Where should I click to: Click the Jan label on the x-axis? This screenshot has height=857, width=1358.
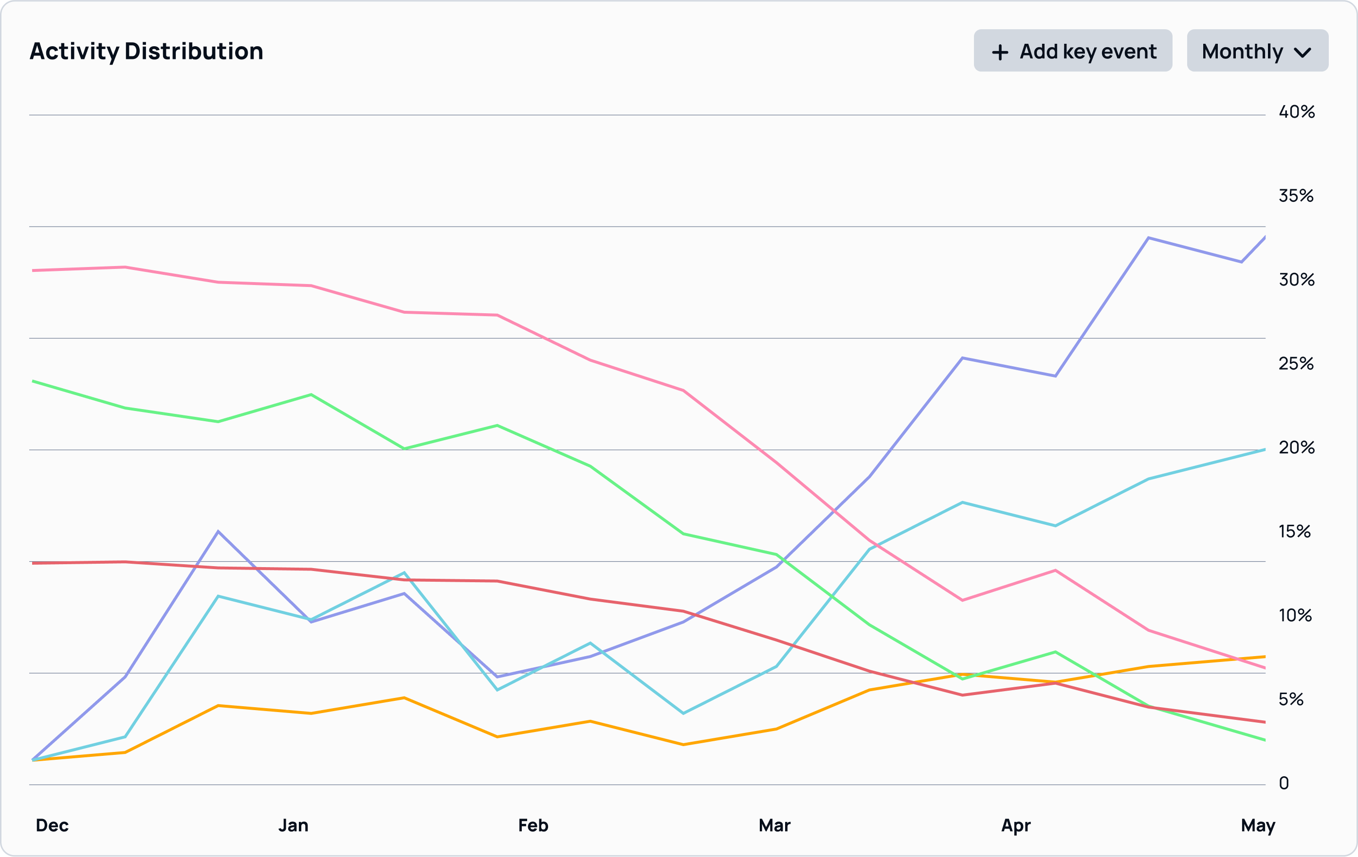[293, 825]
